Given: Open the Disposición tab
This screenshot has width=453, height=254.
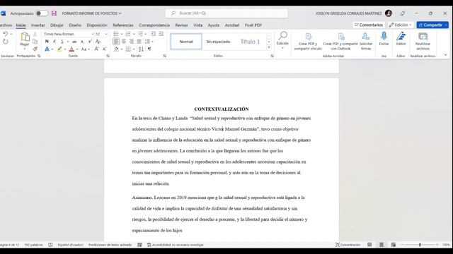Looking at the screenshot, I should (97, 25).
